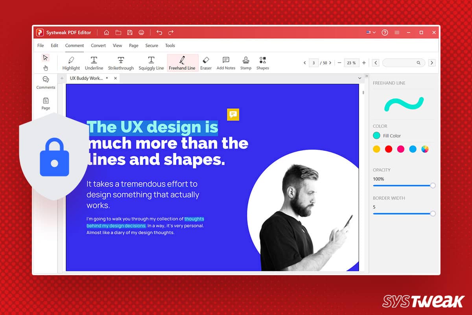Collapse the right properties panel
The height and width of the screenshot is (315, 472).
[x=367, y=76]
